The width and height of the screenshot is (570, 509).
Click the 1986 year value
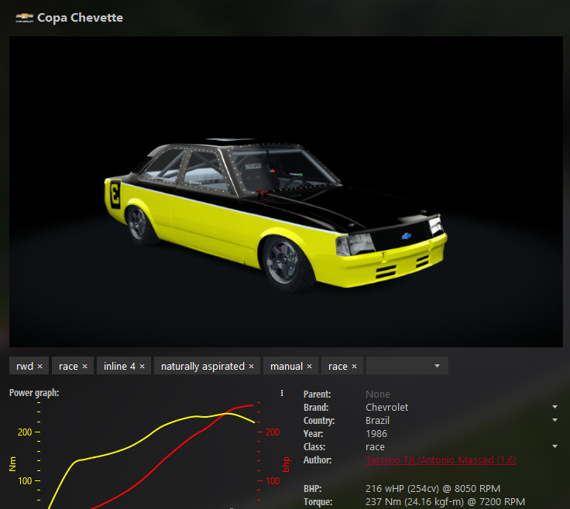[376, 433]
